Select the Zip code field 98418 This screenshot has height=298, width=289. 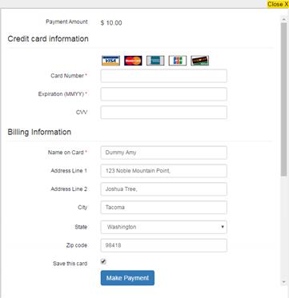click(x=164, y=245)
